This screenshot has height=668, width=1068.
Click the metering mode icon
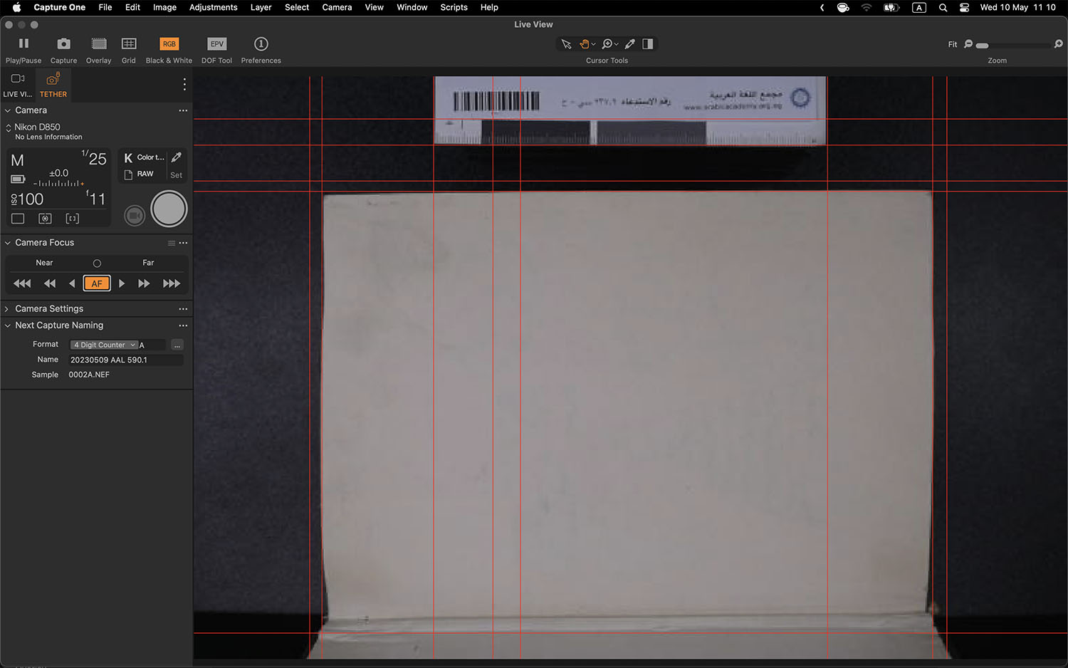pyautogui.click(x=46, y=219)
